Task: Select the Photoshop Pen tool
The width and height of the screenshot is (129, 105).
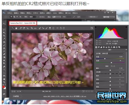Action: pos(4,67)
